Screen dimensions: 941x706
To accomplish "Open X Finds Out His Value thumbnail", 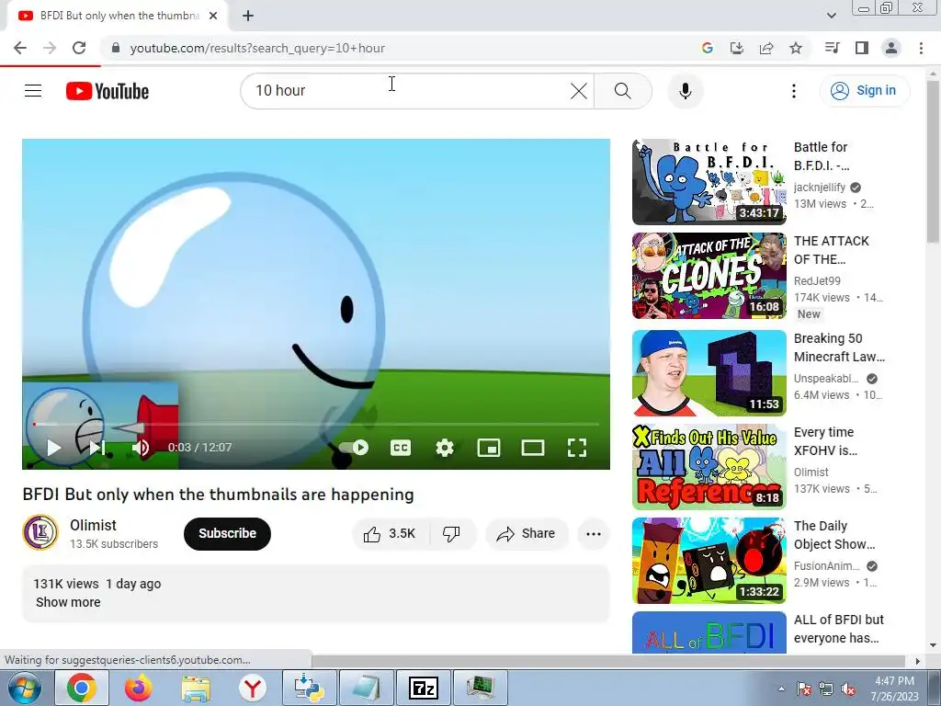I will [709, 466].
